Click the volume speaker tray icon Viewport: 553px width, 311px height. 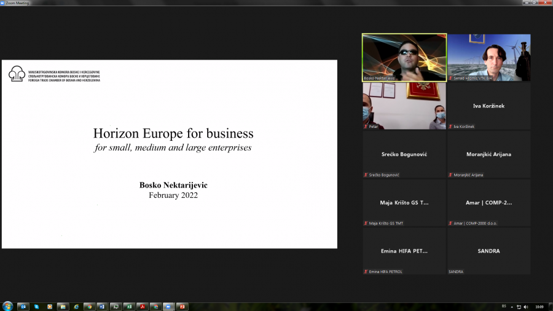[526, 307]
